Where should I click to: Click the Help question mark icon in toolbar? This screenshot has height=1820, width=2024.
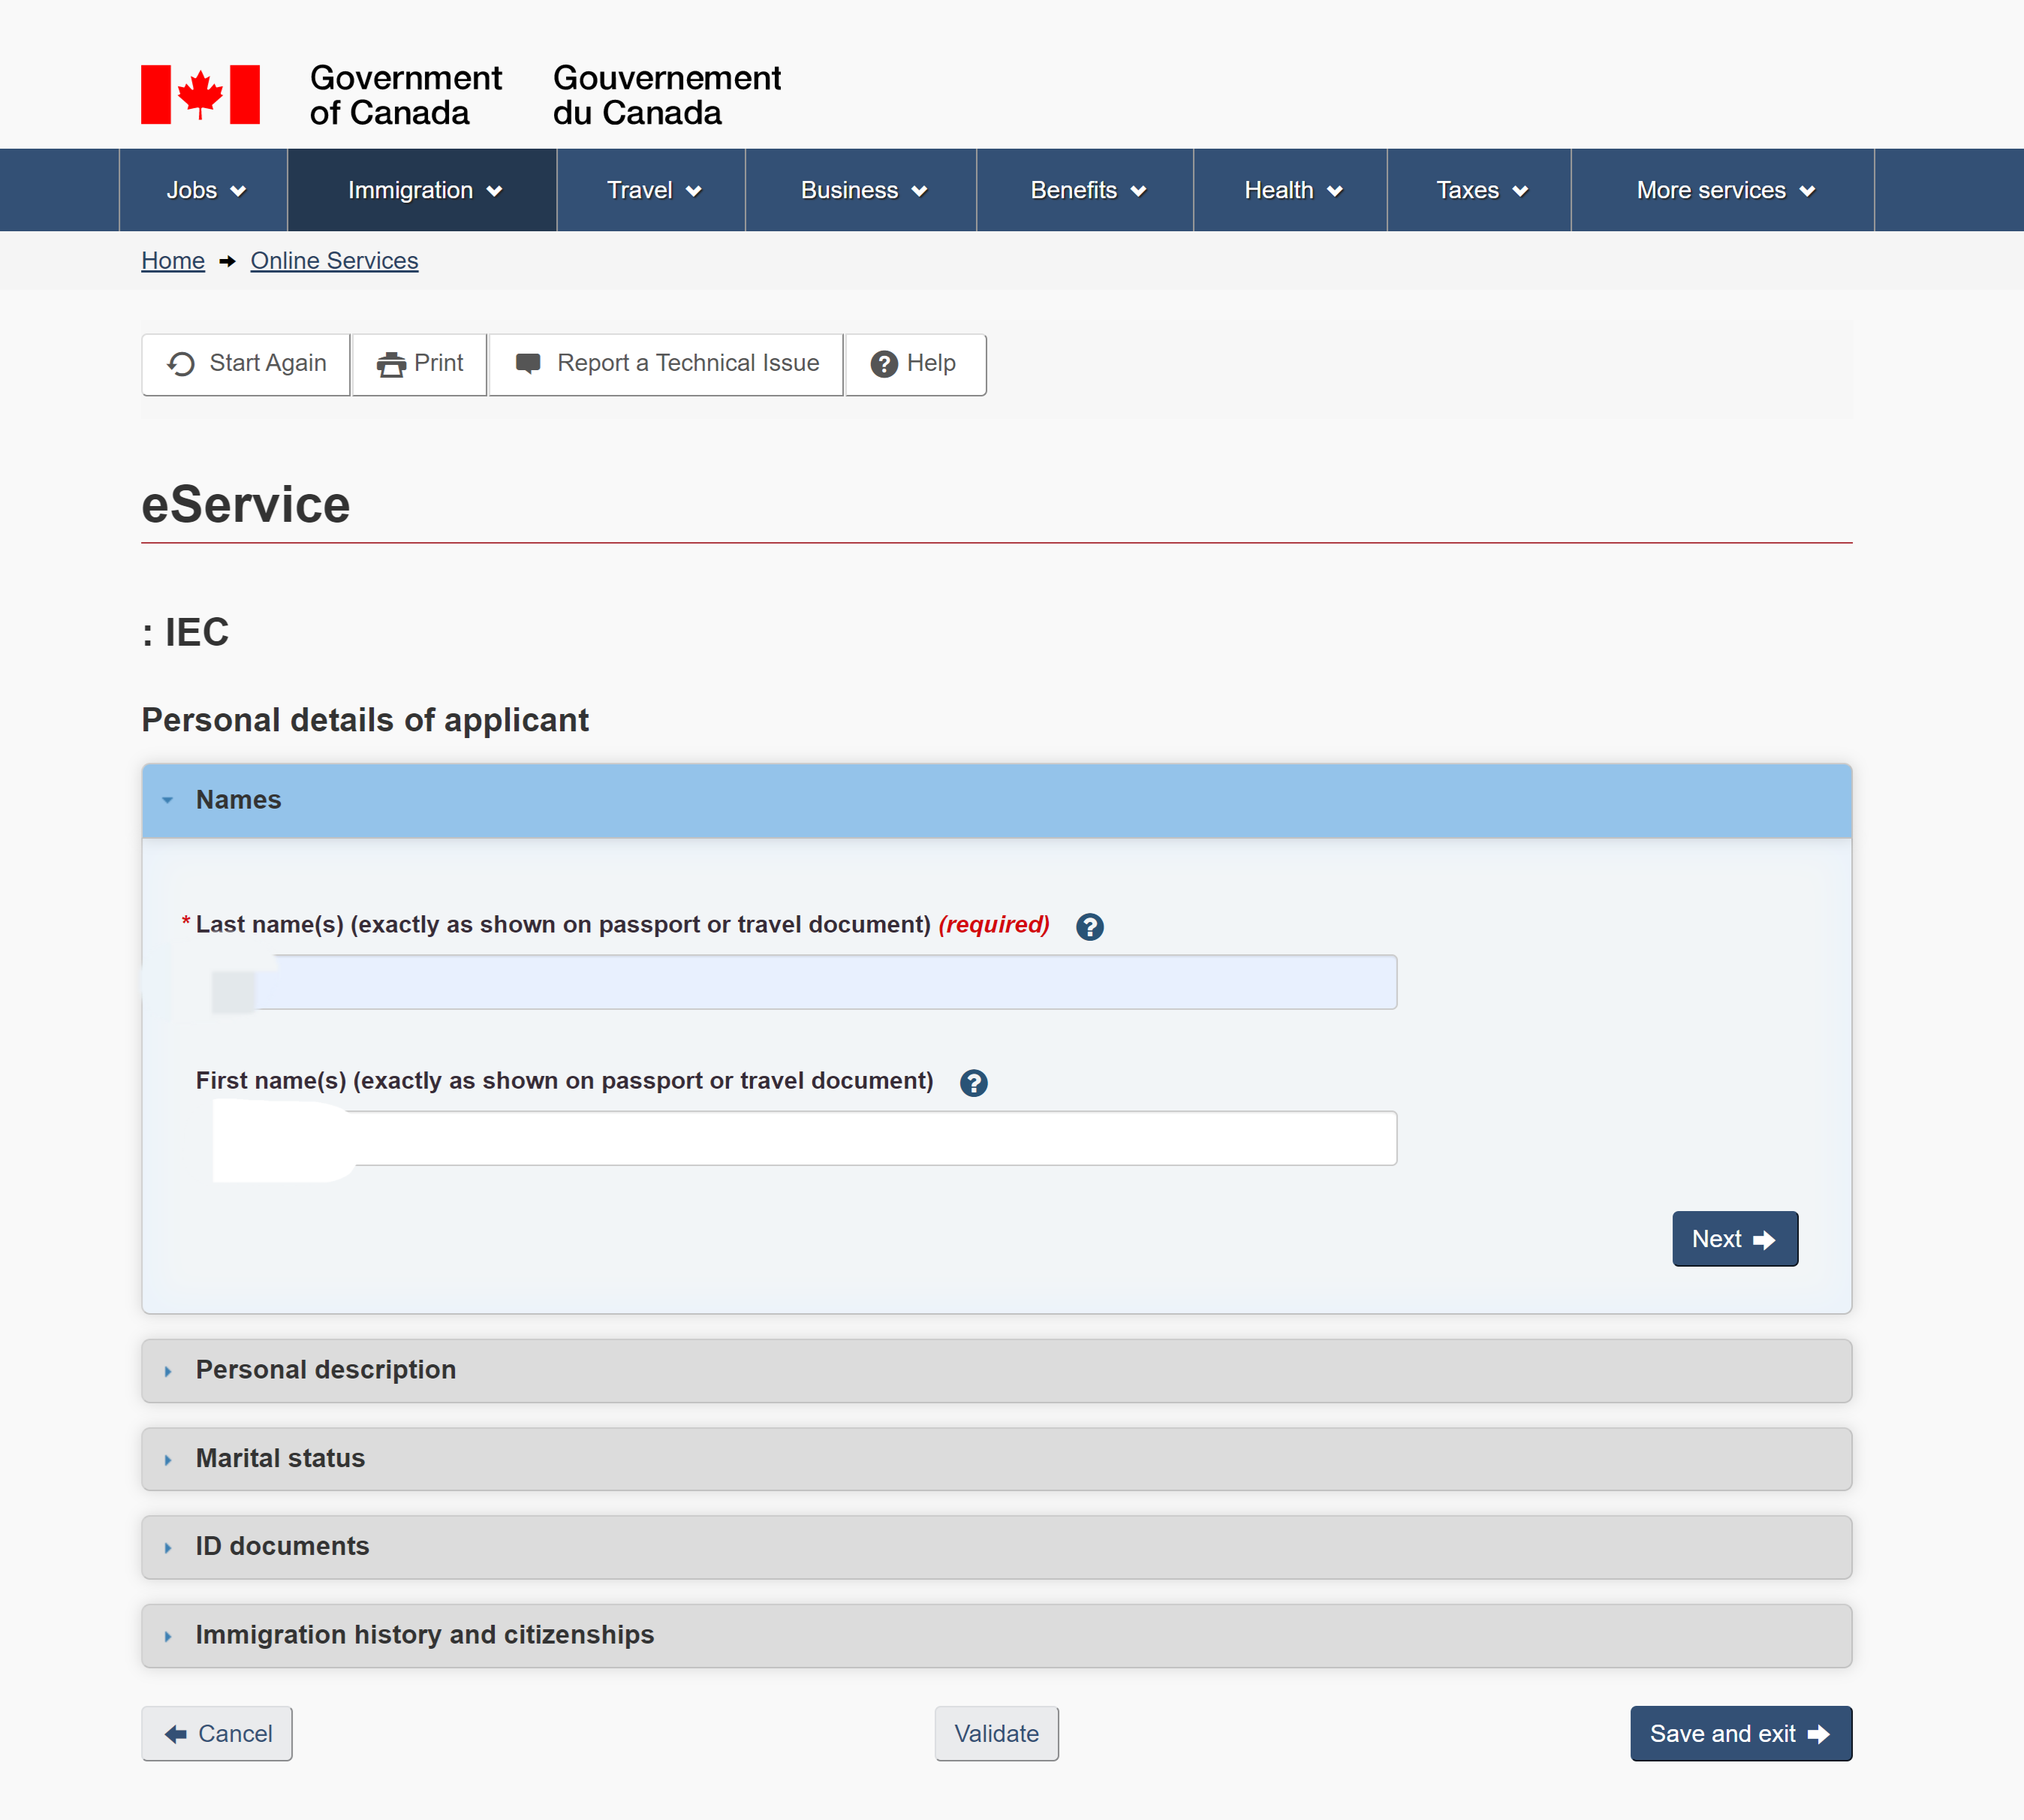click(x=883, y=364)
